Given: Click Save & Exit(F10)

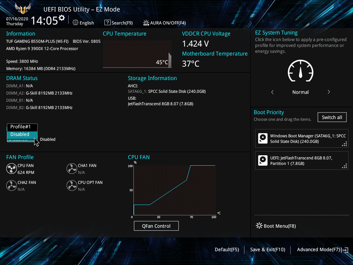Looking at the screenshot, I should 268,249.
